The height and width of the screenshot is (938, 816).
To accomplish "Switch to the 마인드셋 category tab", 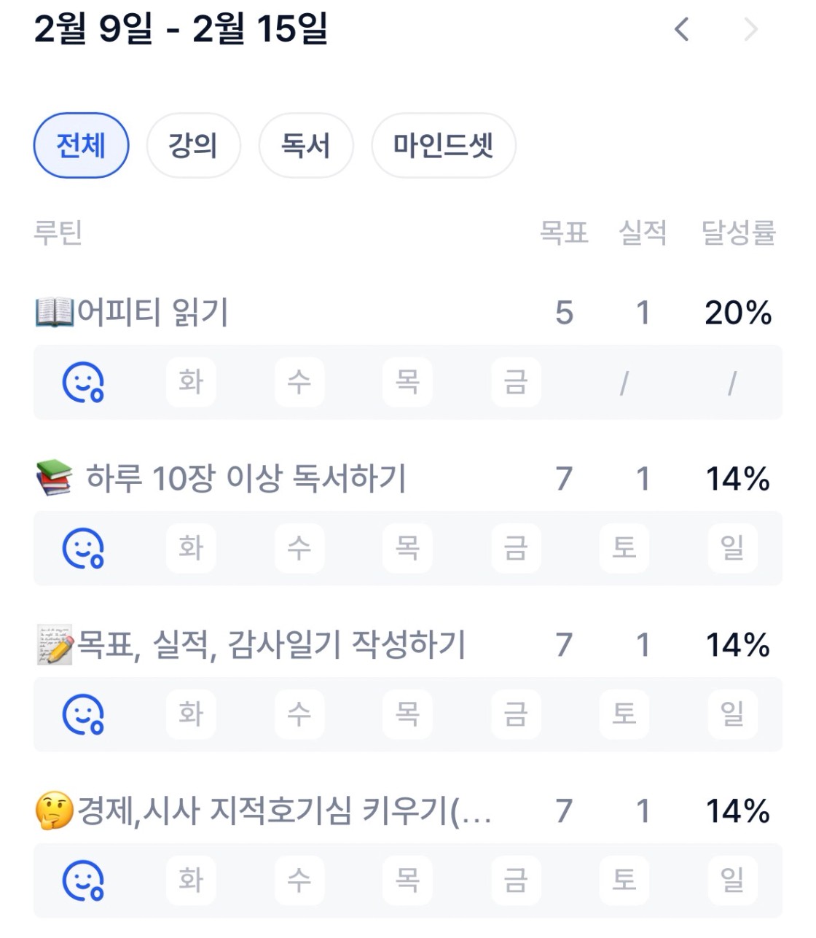I will [444, 145].
